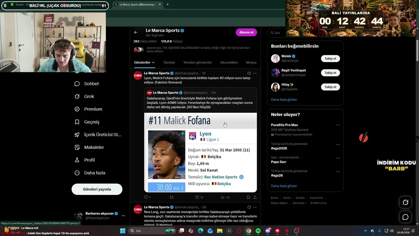Share the Malick Fofana post
The image size is (419, 236).
coord(255,197)
